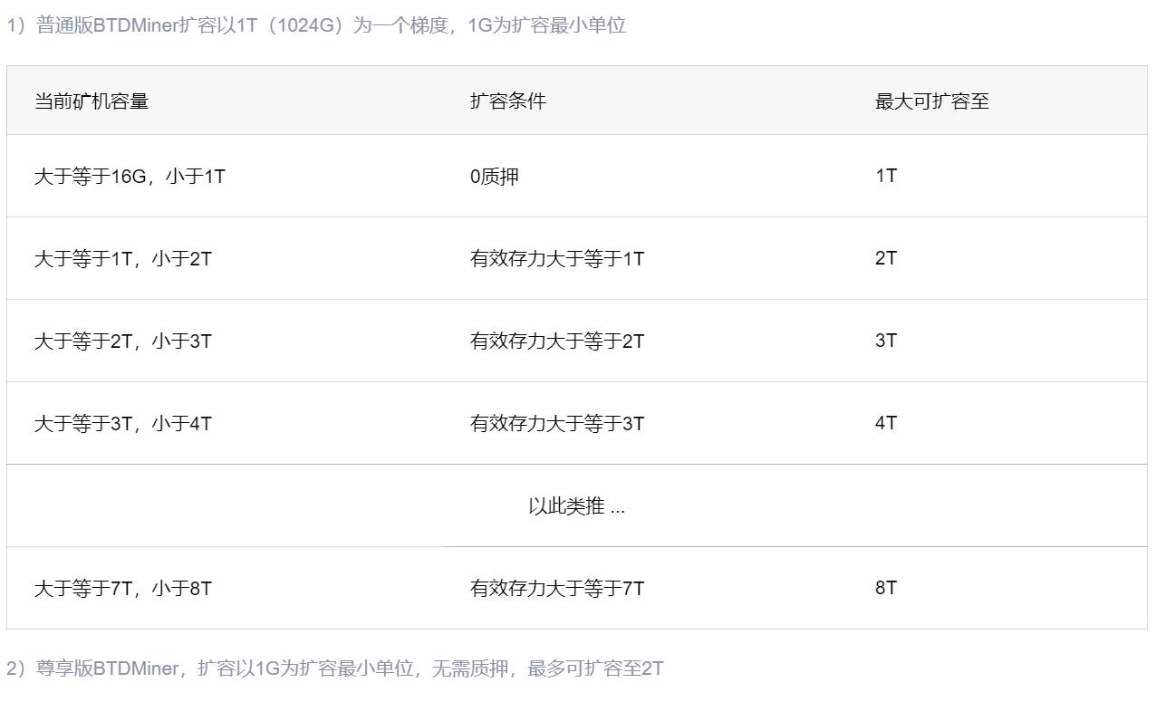Select the 大于等于2T，小于3T cell
Viewport: 1156px width, 702px height.
123,341
